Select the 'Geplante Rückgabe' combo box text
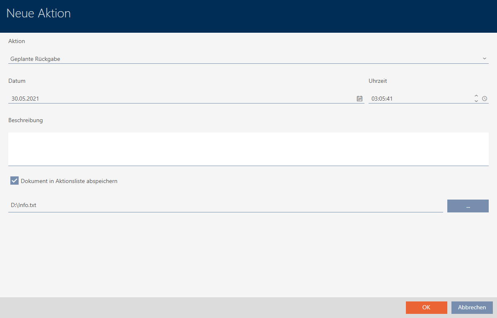Screen dimensions: 497x318 35,59
